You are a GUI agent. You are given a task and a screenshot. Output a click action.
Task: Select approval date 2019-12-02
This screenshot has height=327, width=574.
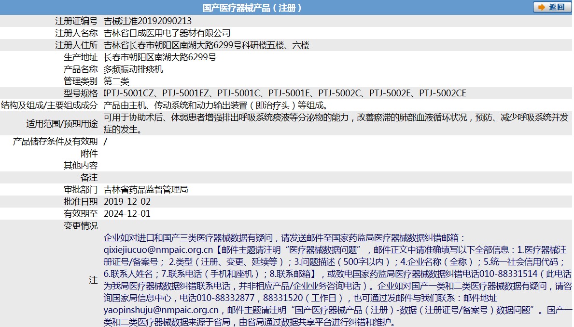tap(127, 202)
